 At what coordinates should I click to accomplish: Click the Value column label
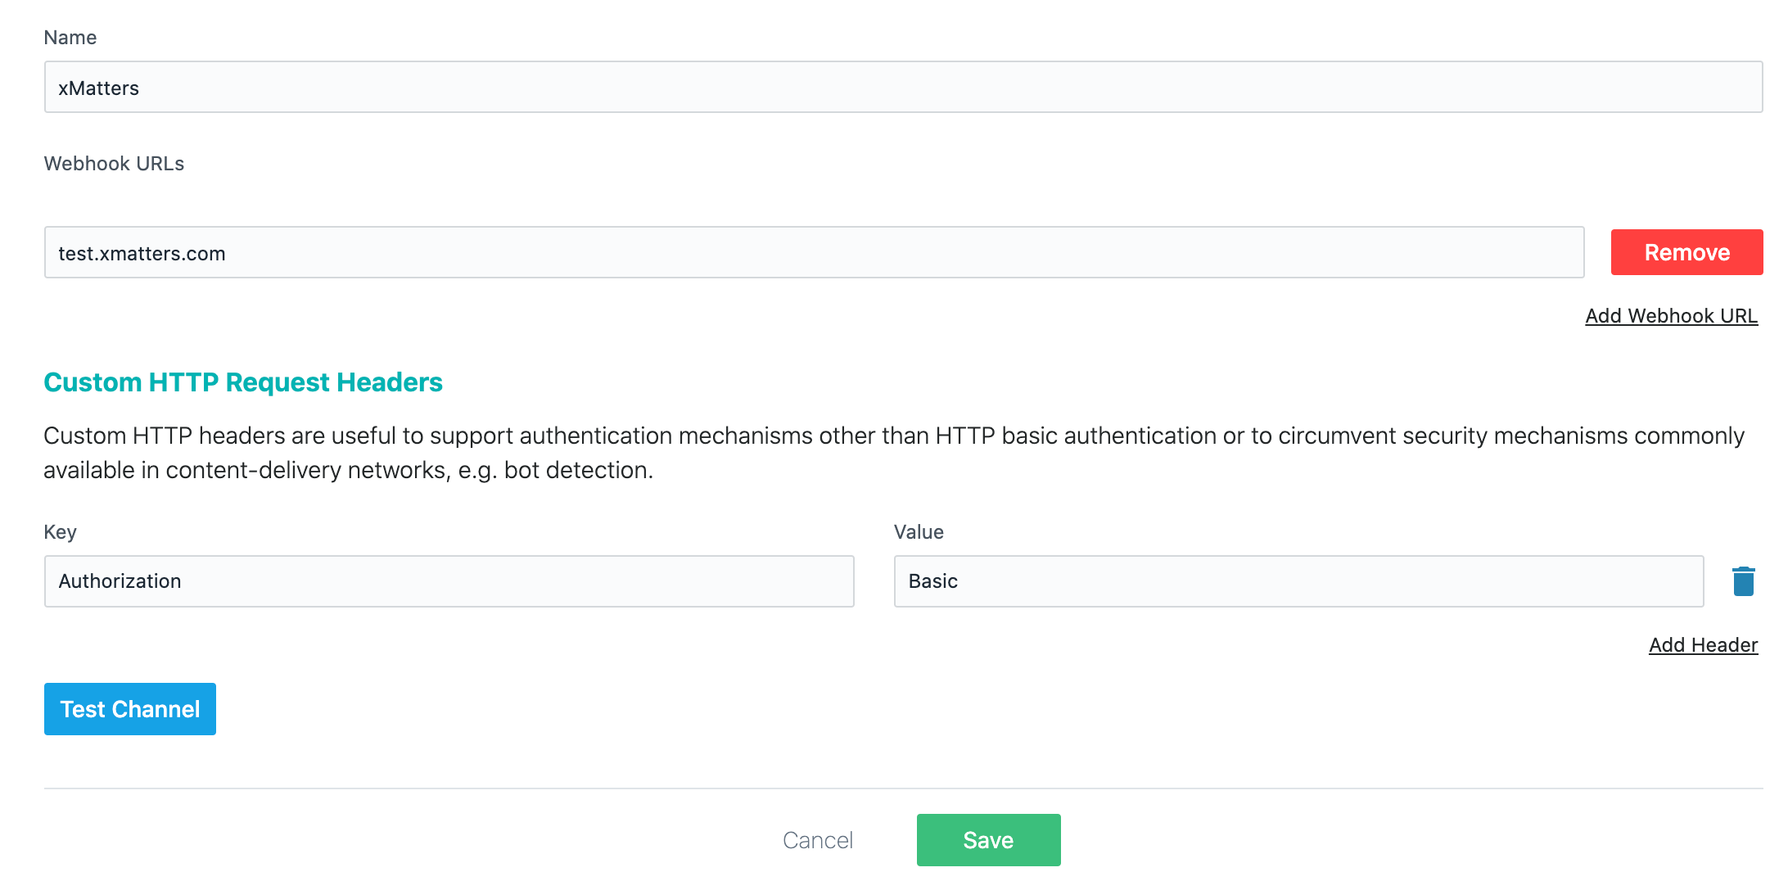point(919,532)
